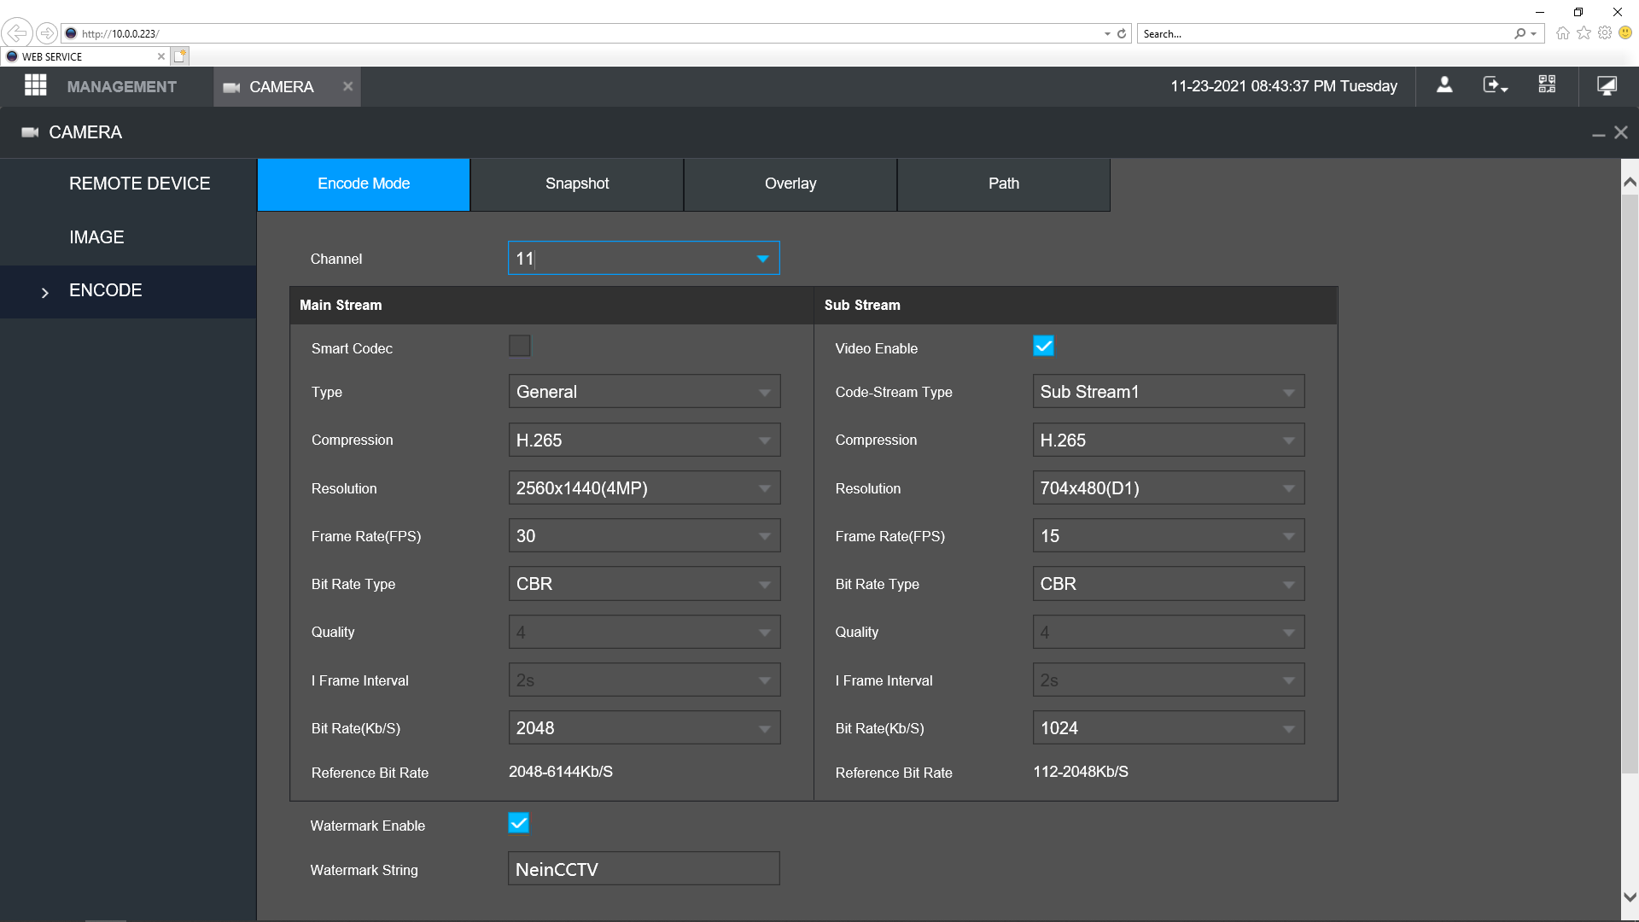The height and width of the screenshot is (922, 1639).
Task: Click the date and time display
Action: click(x=1284, y=86)
